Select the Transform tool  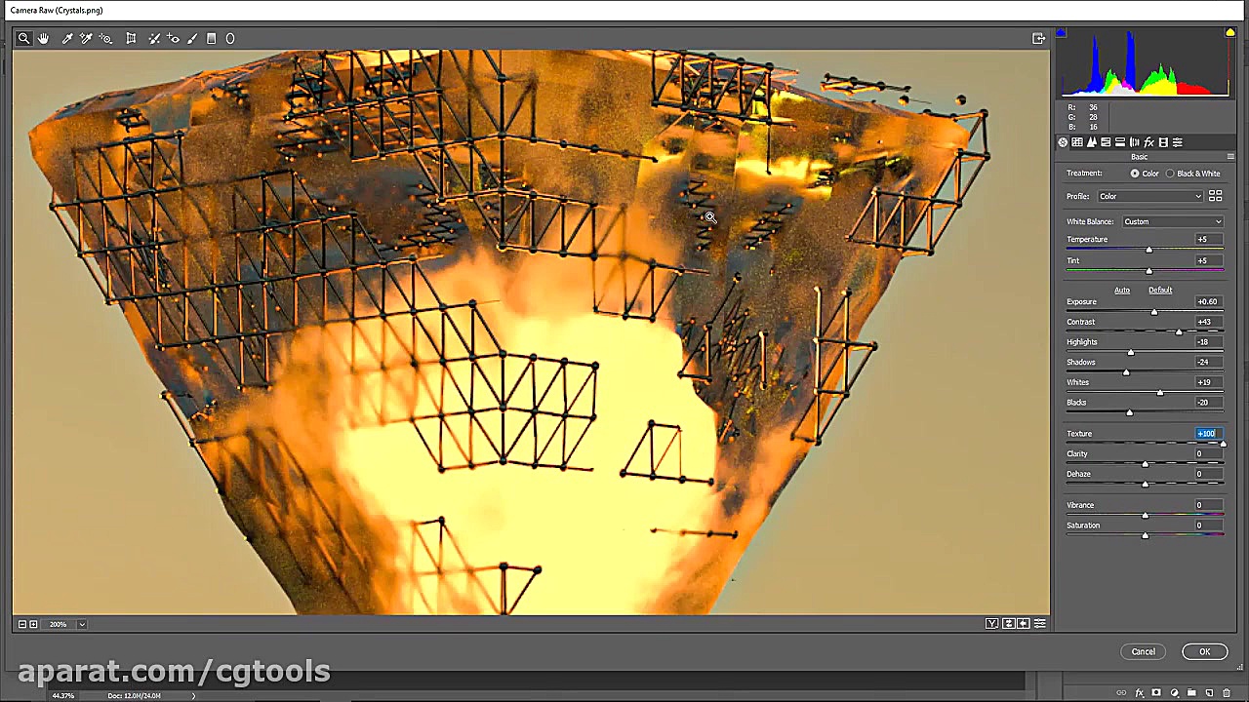pyautogui.click(x=131, y=39)
